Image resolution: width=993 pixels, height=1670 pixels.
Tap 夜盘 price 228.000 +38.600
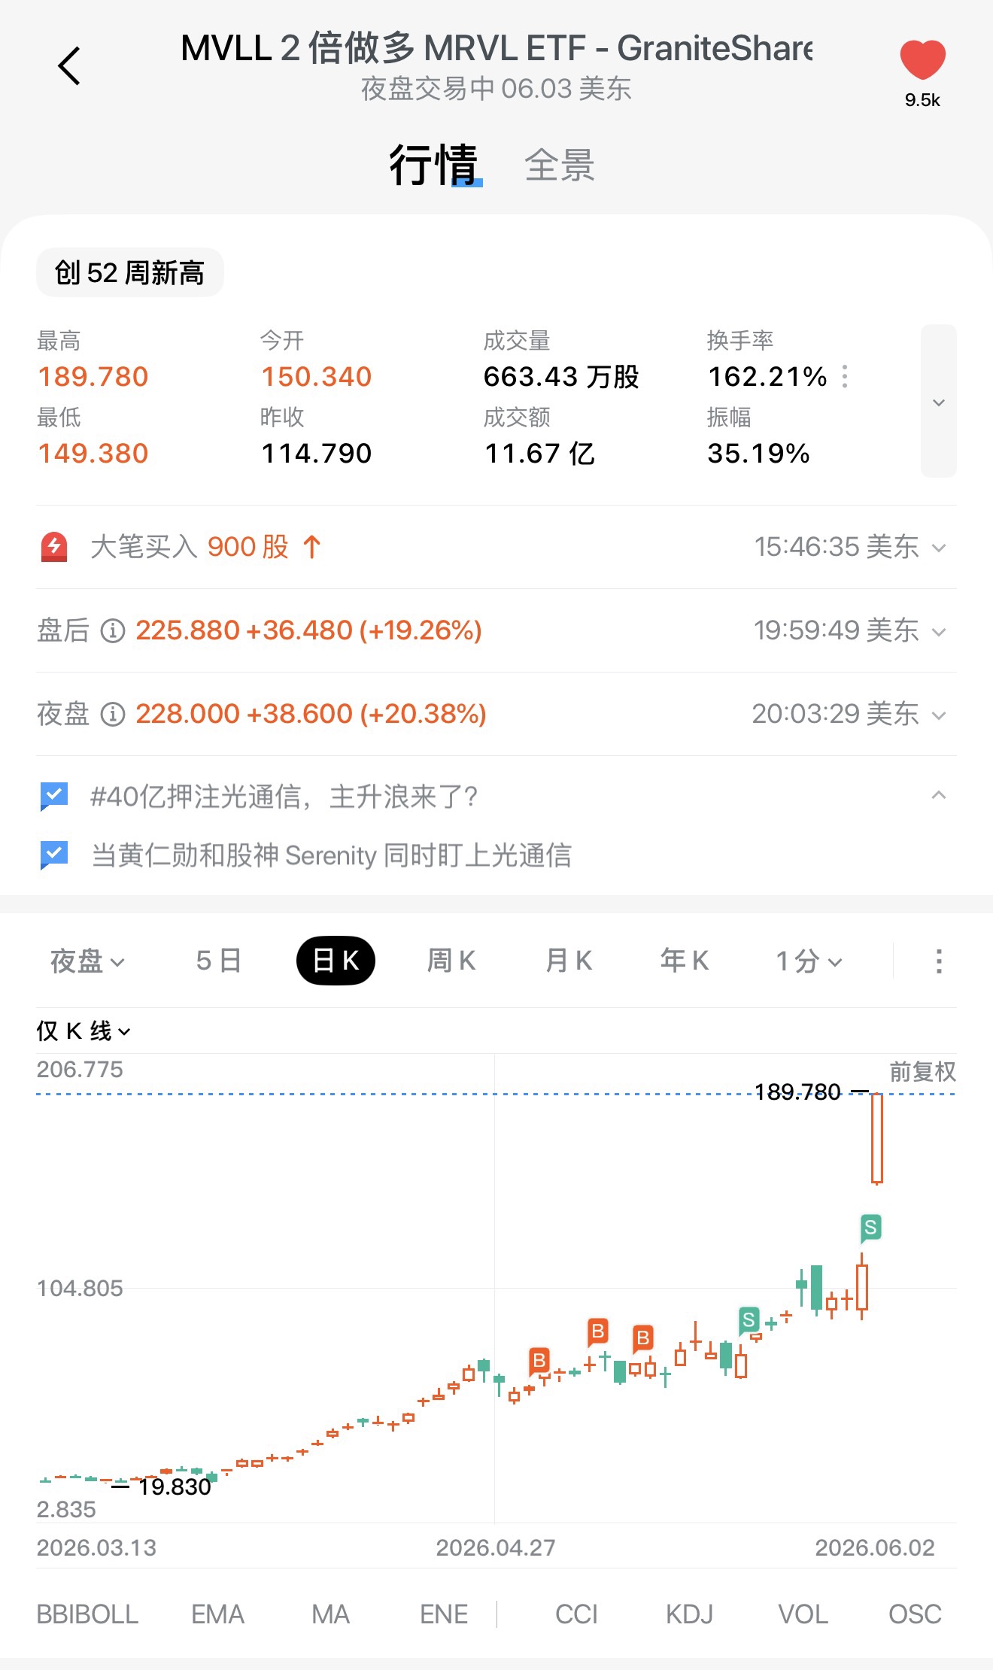311,714
